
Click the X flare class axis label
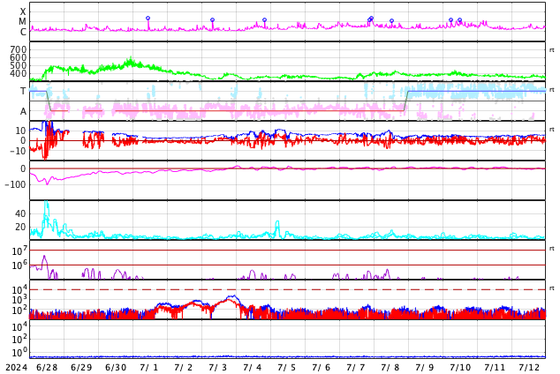tap(23, 11)
